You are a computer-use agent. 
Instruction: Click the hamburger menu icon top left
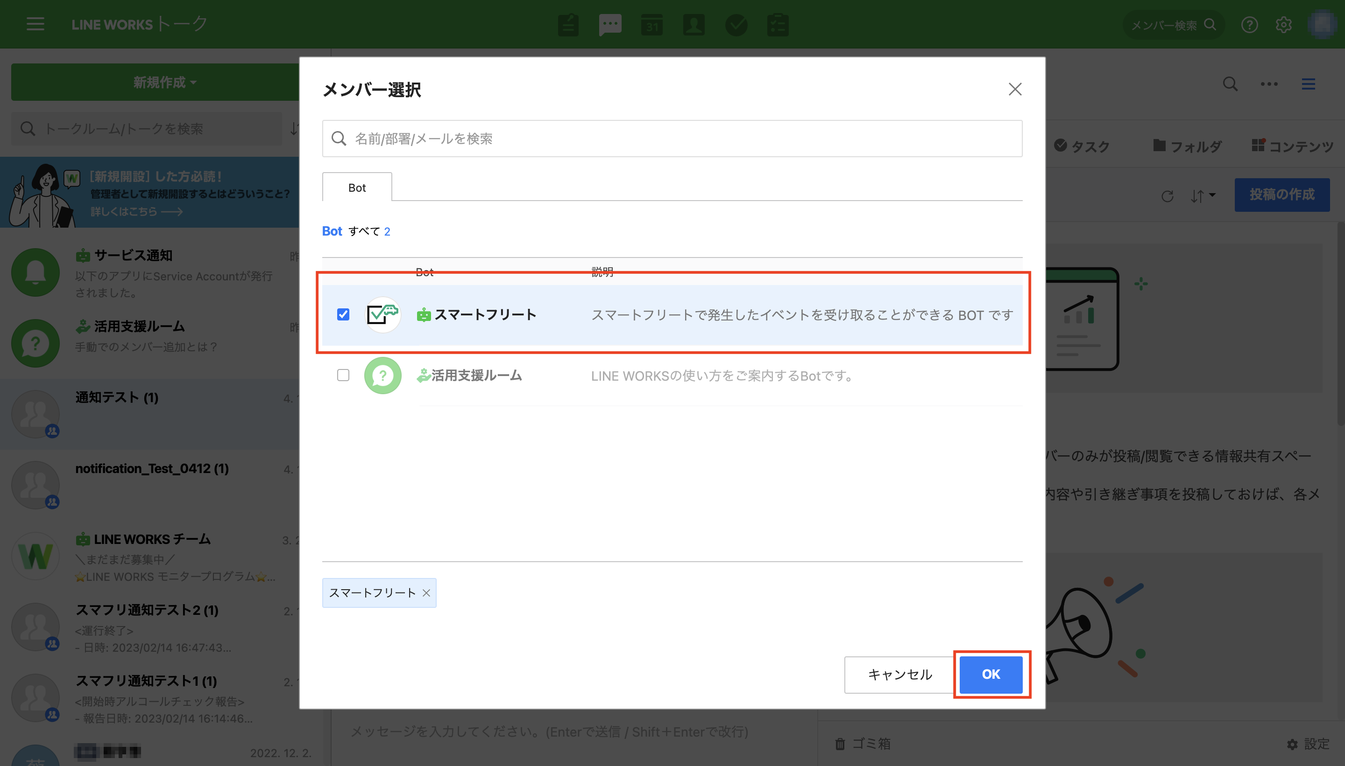coord(35,24)
